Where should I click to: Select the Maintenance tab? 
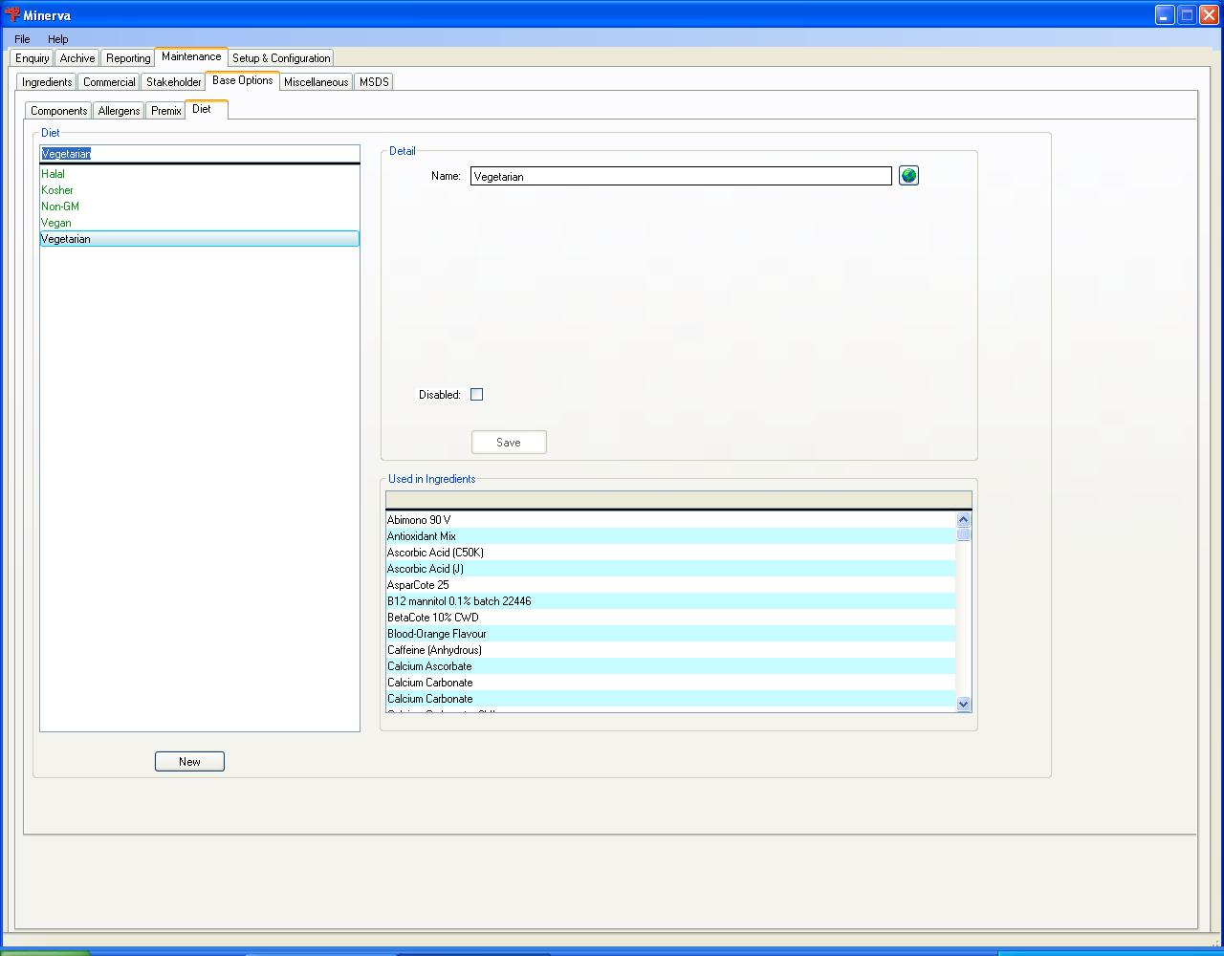(191, 56)
